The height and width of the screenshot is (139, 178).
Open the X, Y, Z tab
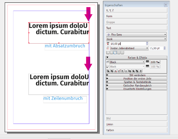[x=136, y=10]
